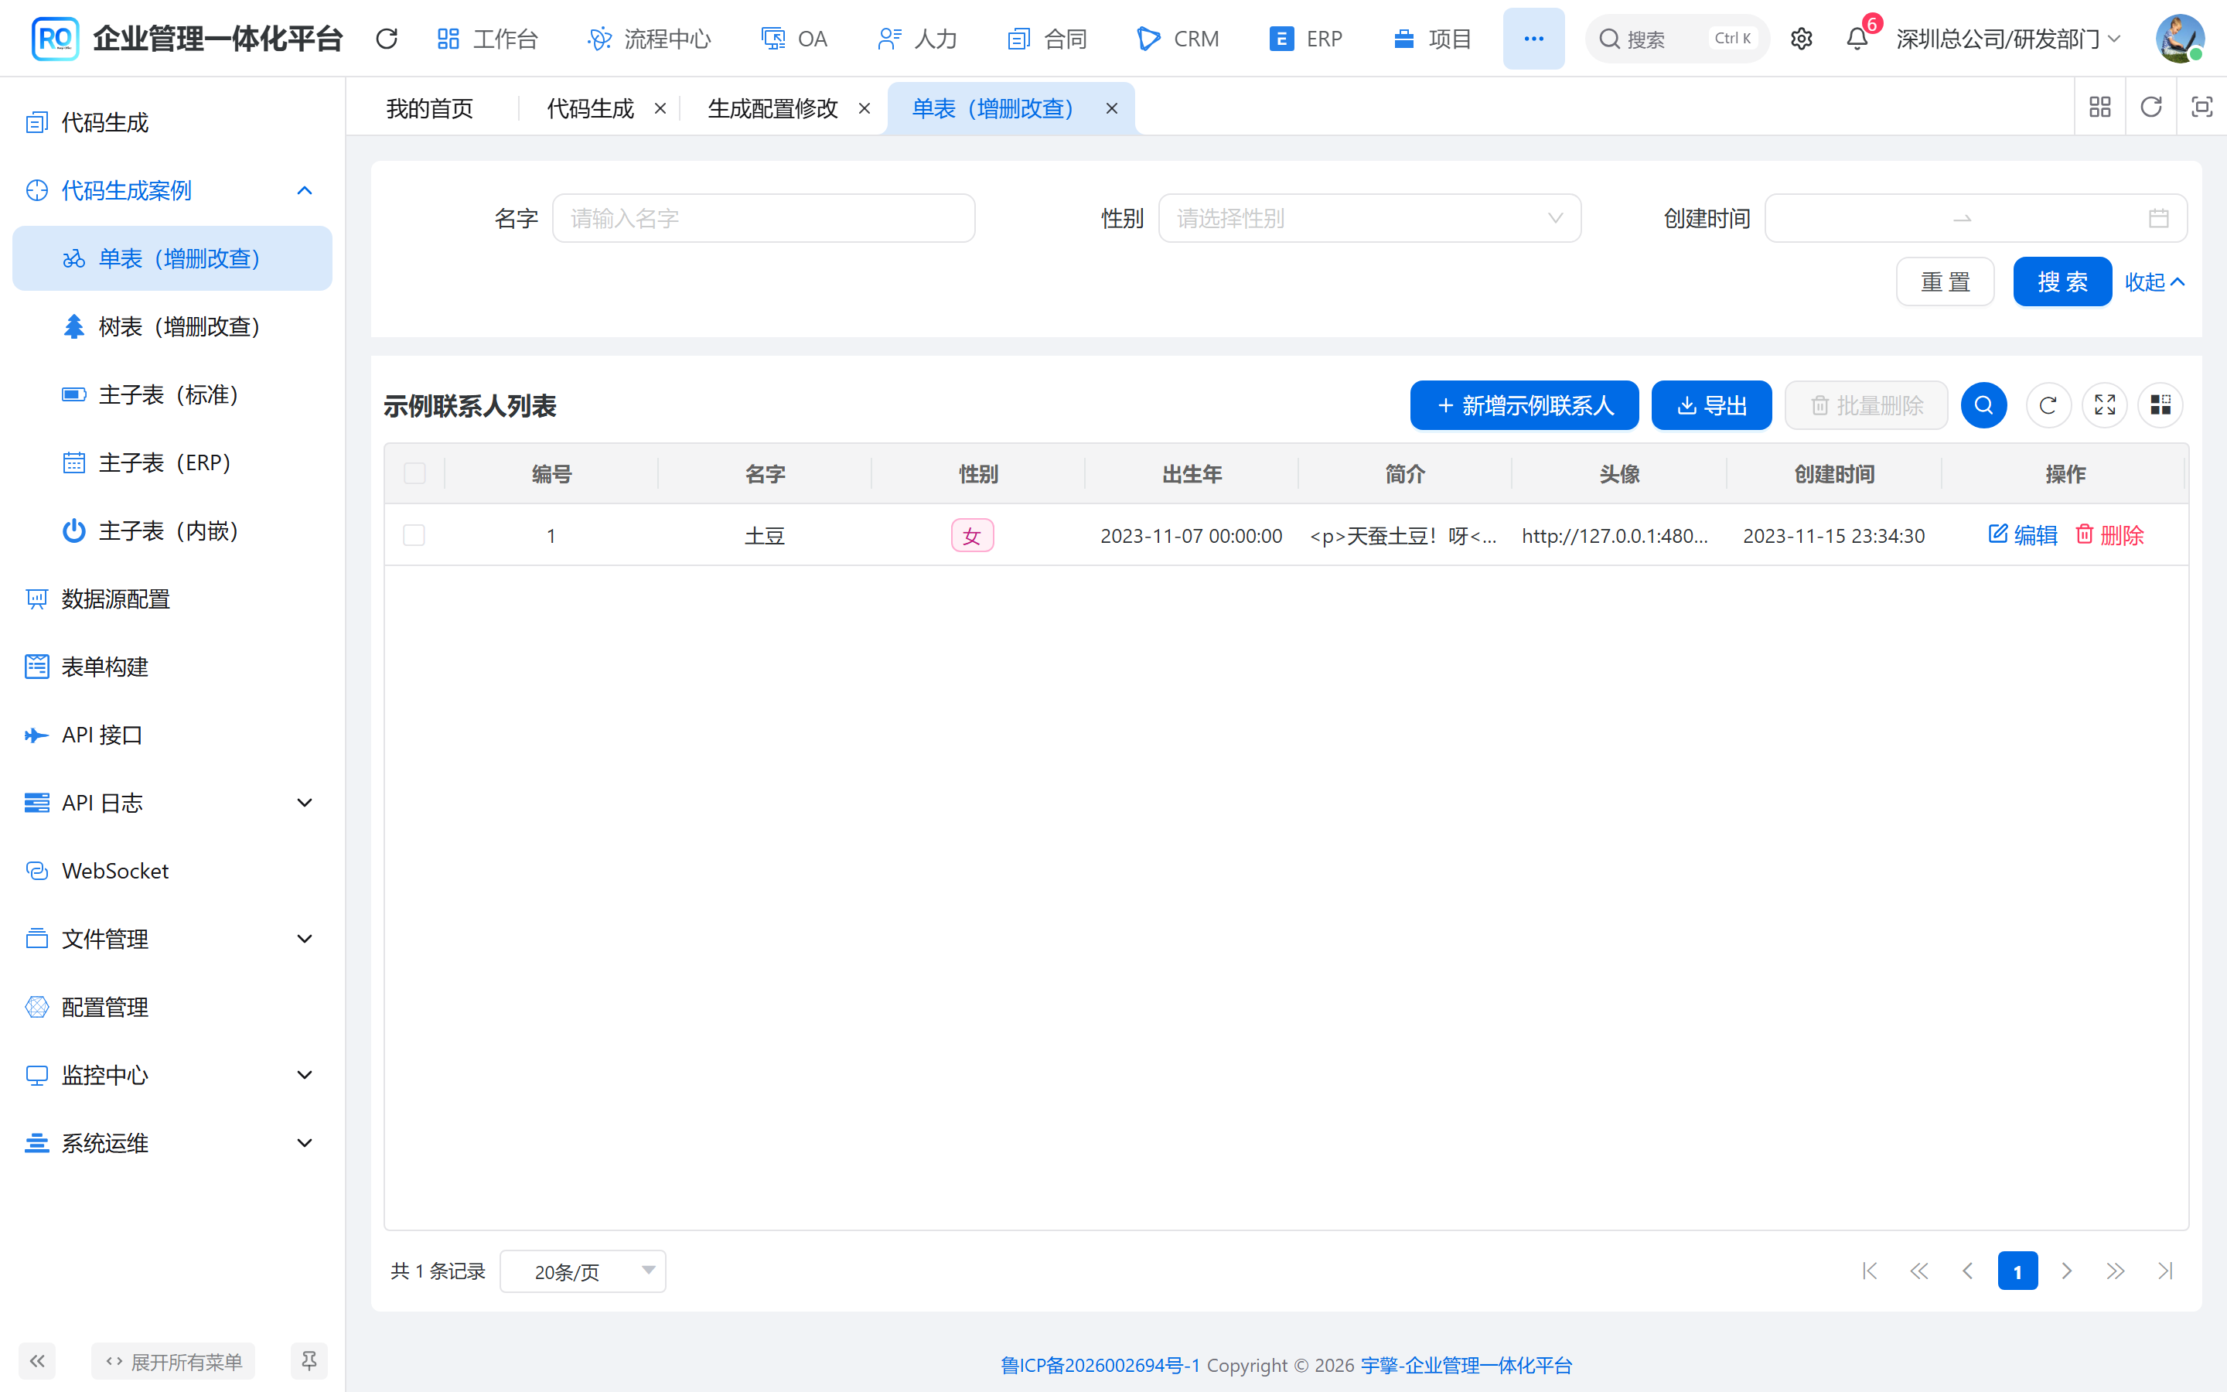Expand the 监控中心 menu
Screen dimensions: 2227x1392
coord(172,1075)
